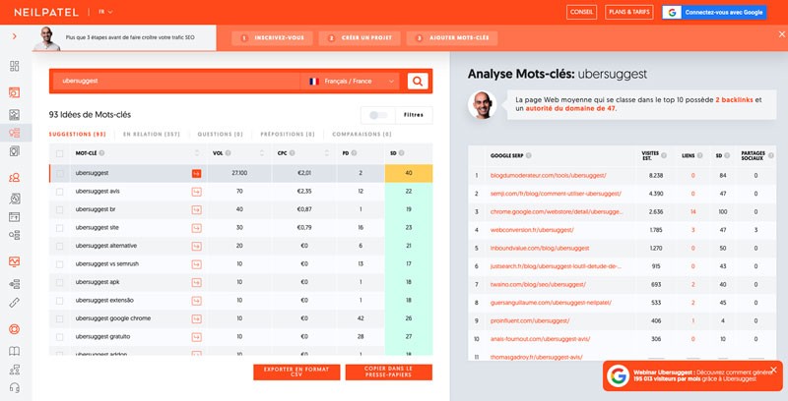The width and height of the screenshot is (788, 401).
Task: Click the CONSEIL button
Action: [581, 12]
